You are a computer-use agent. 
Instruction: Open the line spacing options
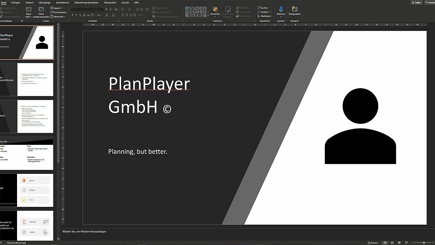pyautogui.click(x=147, y=9)
